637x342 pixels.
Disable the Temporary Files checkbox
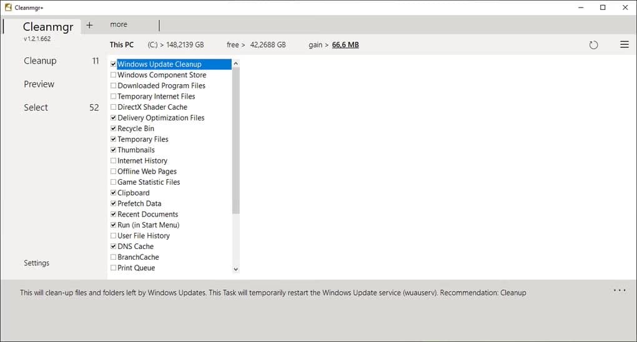coord(113,139)
